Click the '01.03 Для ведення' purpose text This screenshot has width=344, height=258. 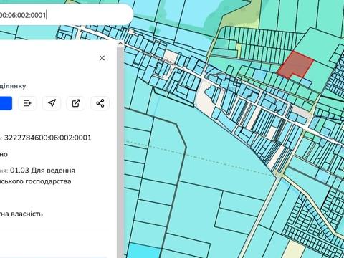[x=42, y=171]
